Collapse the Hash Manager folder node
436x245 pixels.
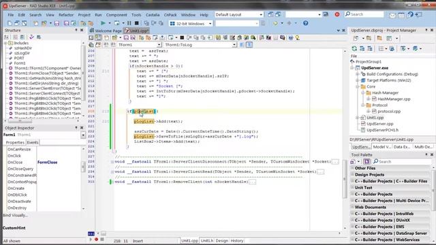[x=363, y=93]
